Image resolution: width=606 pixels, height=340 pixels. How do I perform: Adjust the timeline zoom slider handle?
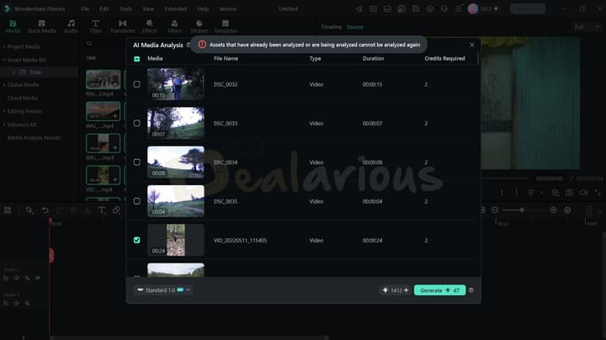[522, 210]
